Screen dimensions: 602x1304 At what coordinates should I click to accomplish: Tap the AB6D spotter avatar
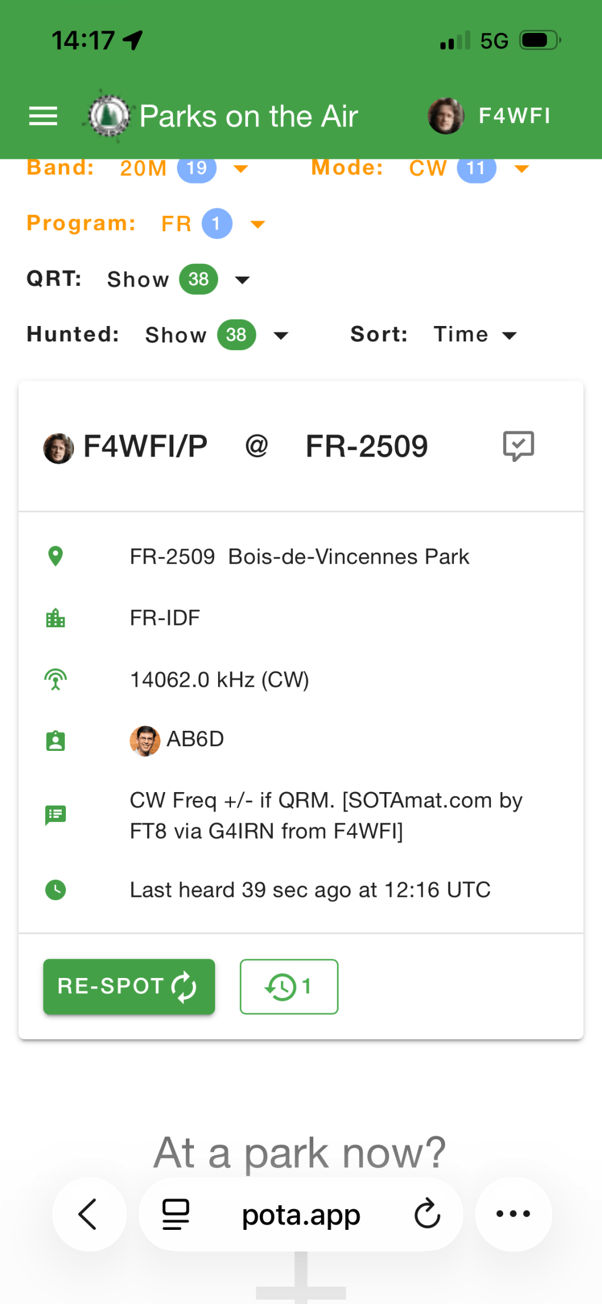(145, 740)
